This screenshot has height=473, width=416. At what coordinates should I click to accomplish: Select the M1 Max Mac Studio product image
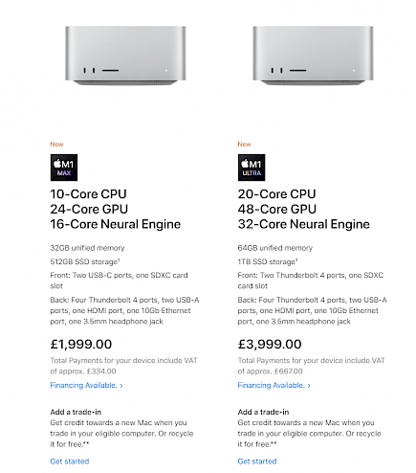coord(125,56)
